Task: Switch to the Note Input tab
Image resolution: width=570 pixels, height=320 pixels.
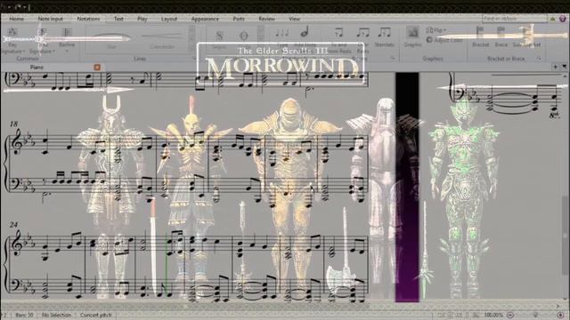Action: click(x=50, y=19)
